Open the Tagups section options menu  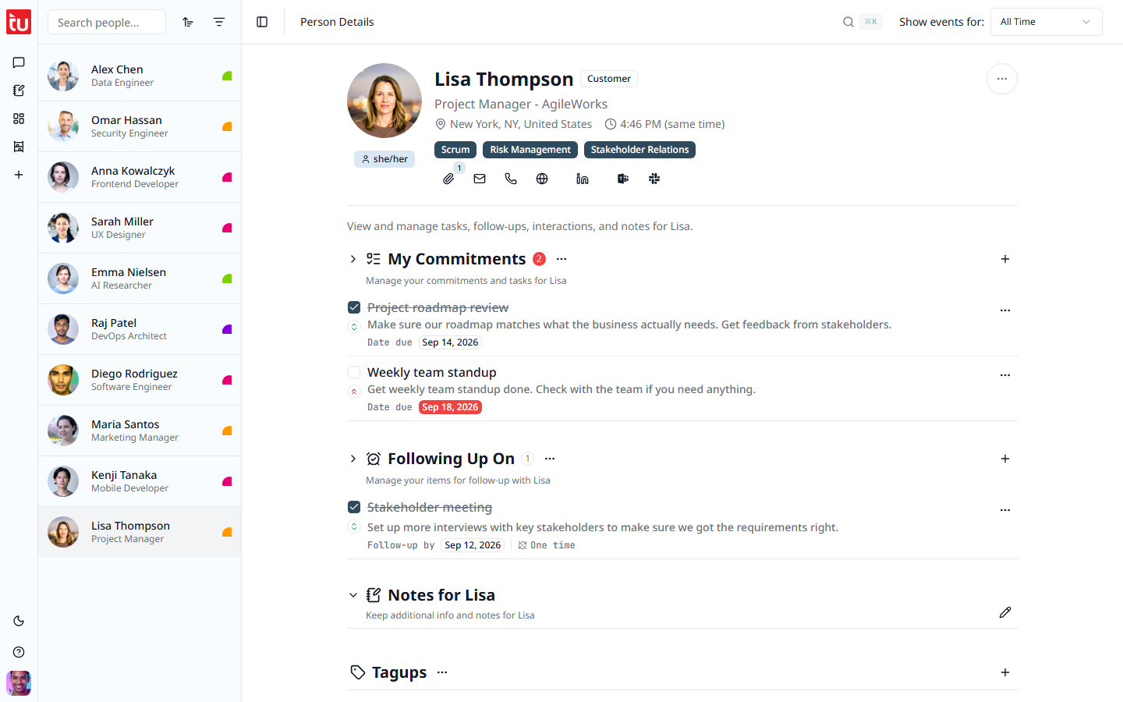click(x=442, y=672)
